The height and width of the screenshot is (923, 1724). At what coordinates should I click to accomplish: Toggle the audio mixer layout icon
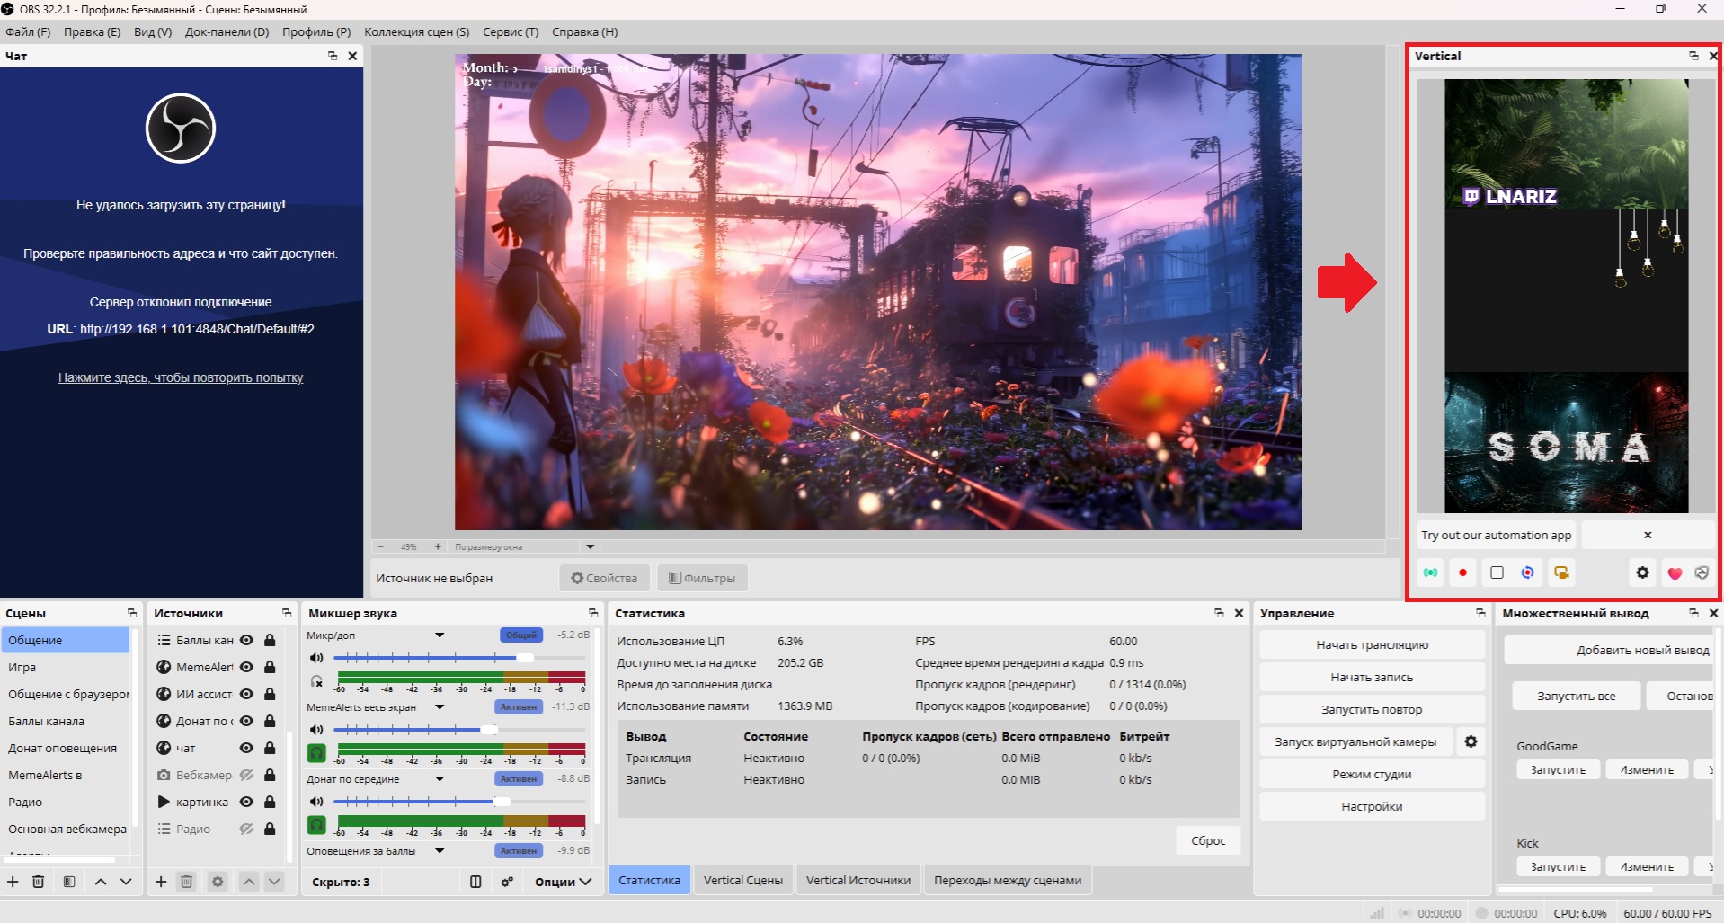tap(475, 882)
